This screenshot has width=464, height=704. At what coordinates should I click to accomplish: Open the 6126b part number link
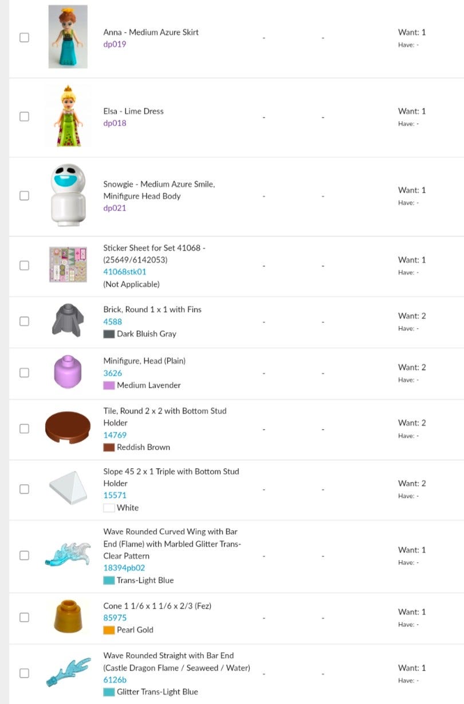point(115,680)
